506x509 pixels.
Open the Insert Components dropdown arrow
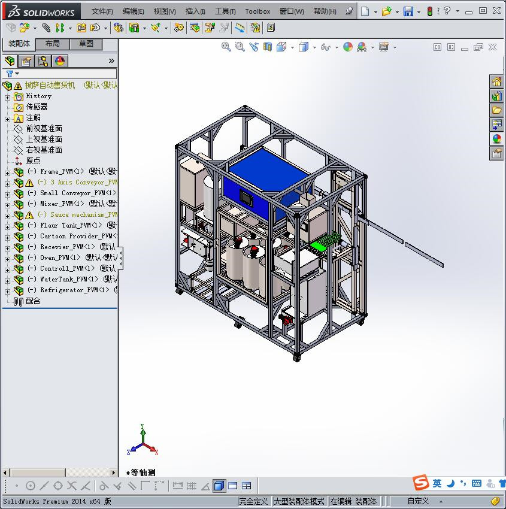35,28
